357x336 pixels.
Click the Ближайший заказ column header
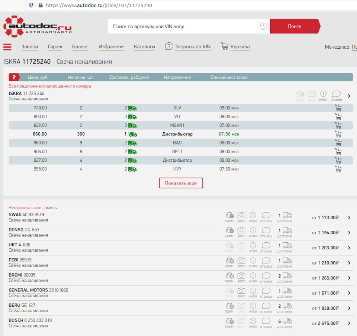229,77
